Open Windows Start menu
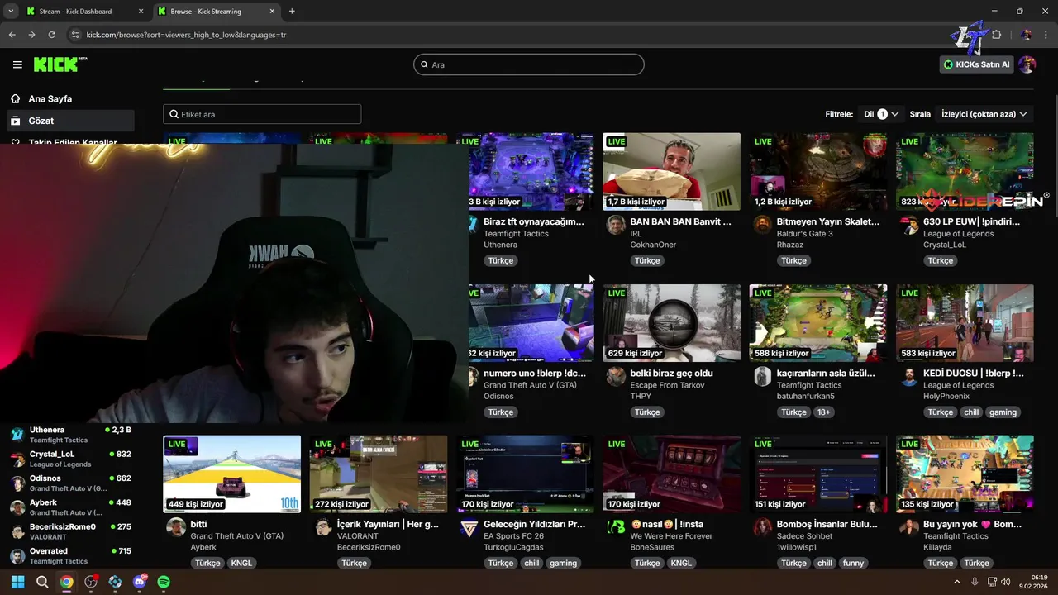The image size is (1058, 595). coord(17,582)
